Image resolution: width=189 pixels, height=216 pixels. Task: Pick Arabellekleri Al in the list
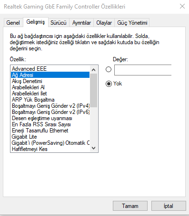pos(50,87)
